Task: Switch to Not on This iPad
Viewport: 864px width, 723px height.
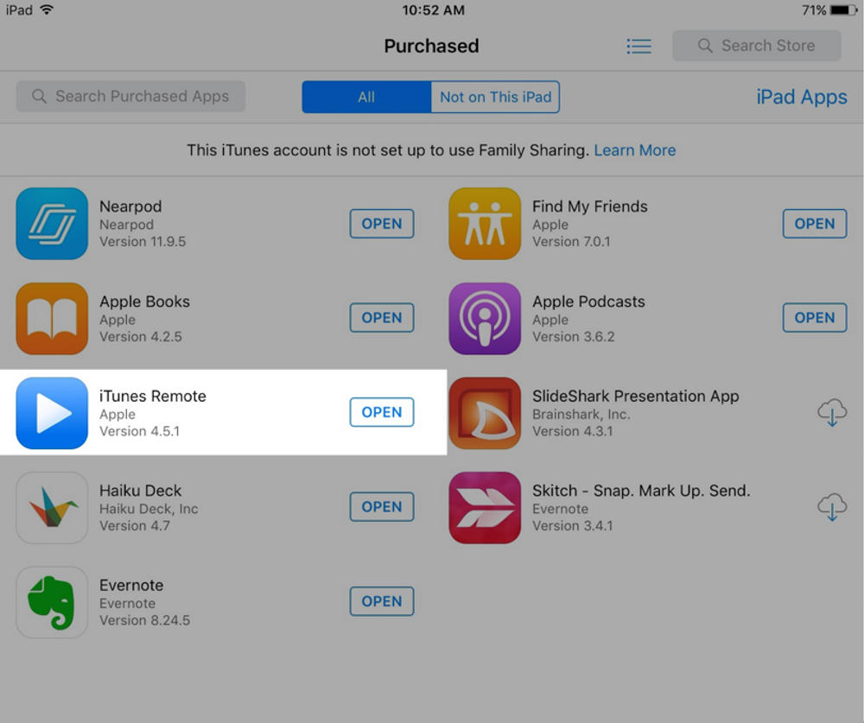Action: pos(495,97)
